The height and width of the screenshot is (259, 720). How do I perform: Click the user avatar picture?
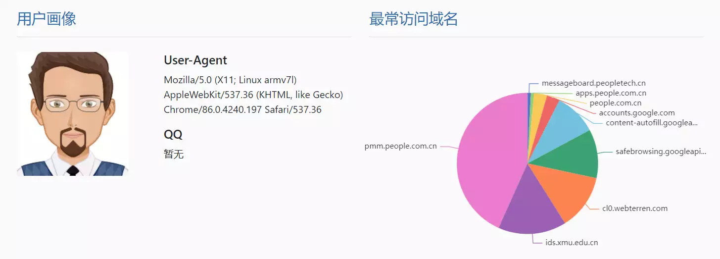(x=73, y=114)
